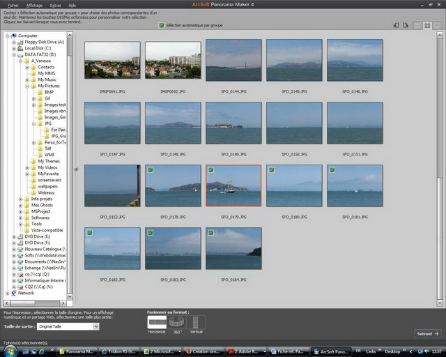Uncheck the SFO_0178.JPG selection checkbox
This screenshot has width=446, height=357.
coord(149,169)
